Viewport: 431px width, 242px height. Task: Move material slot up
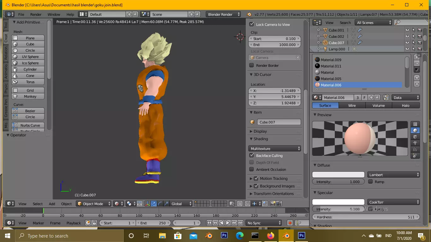tap(417, 78)
